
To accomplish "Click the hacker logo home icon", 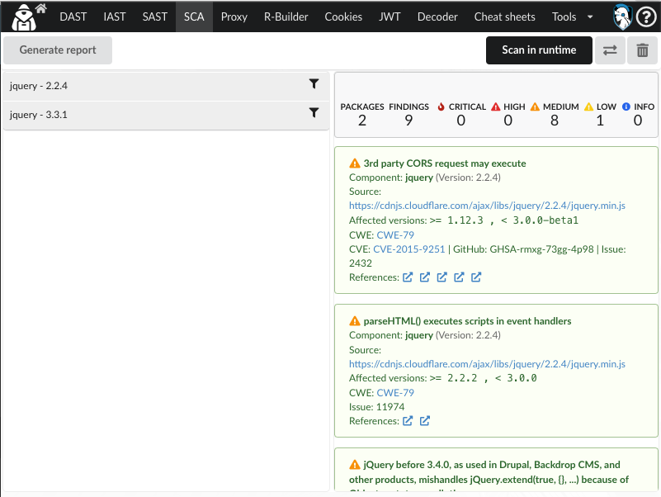I will [x=28, y=17].
